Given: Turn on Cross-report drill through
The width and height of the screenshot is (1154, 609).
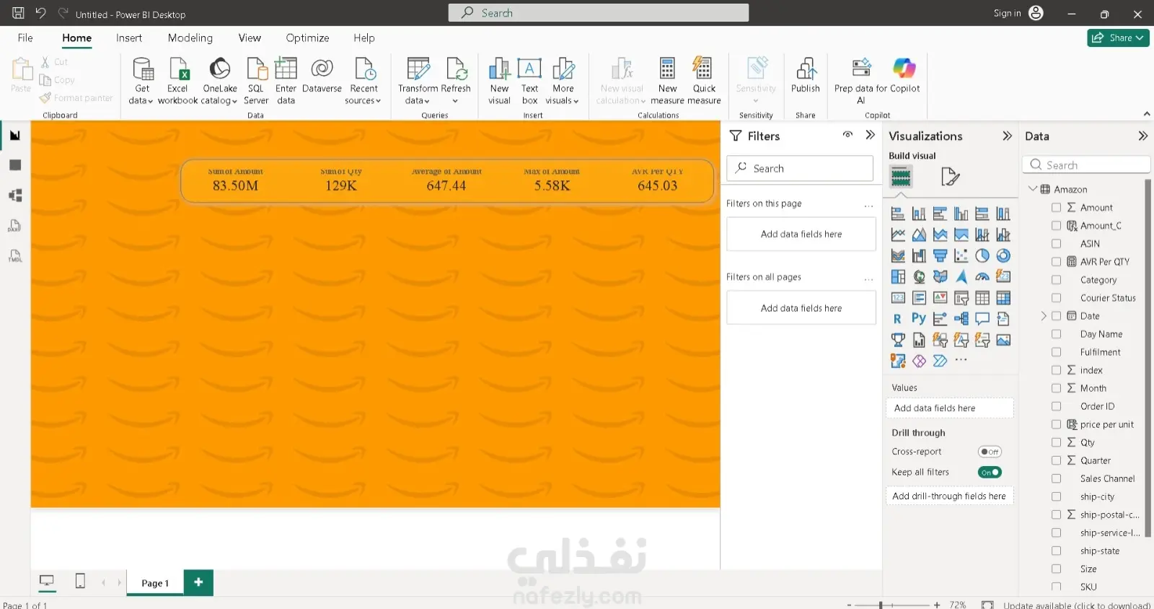Looking at the screenshot, I should tap(990, 452).
